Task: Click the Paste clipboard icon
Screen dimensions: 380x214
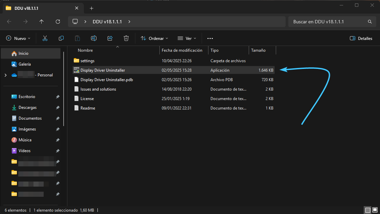Action: tap(77, 38)
